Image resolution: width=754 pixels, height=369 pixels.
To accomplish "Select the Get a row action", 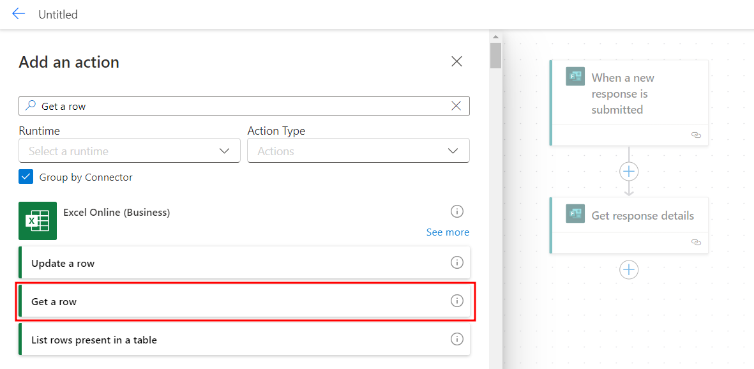I will pos(245,301).
